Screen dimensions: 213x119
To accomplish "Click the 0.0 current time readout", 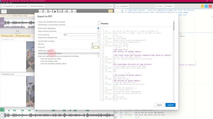I will click(x=17, y=31).
